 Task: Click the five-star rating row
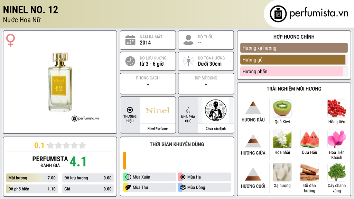pos(66,145)
